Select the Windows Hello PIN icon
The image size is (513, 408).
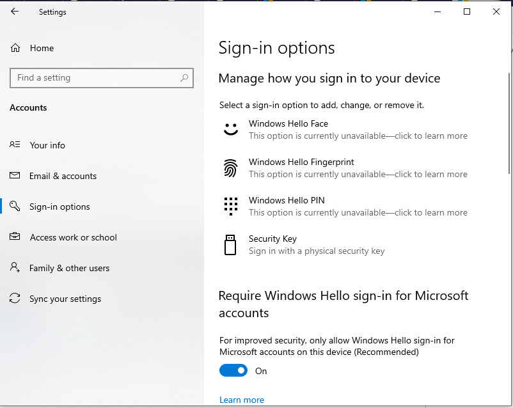[x=231, y=205]
